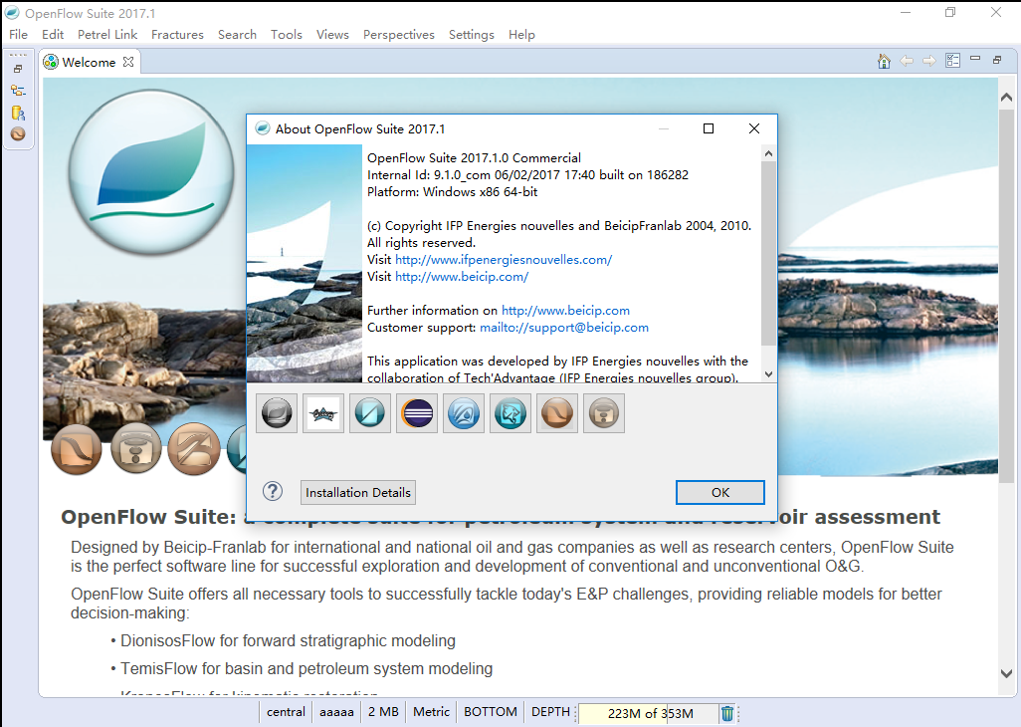Screen dimensions: 1021x727
Task: Open the Help menu
Action: coord(521,35)
